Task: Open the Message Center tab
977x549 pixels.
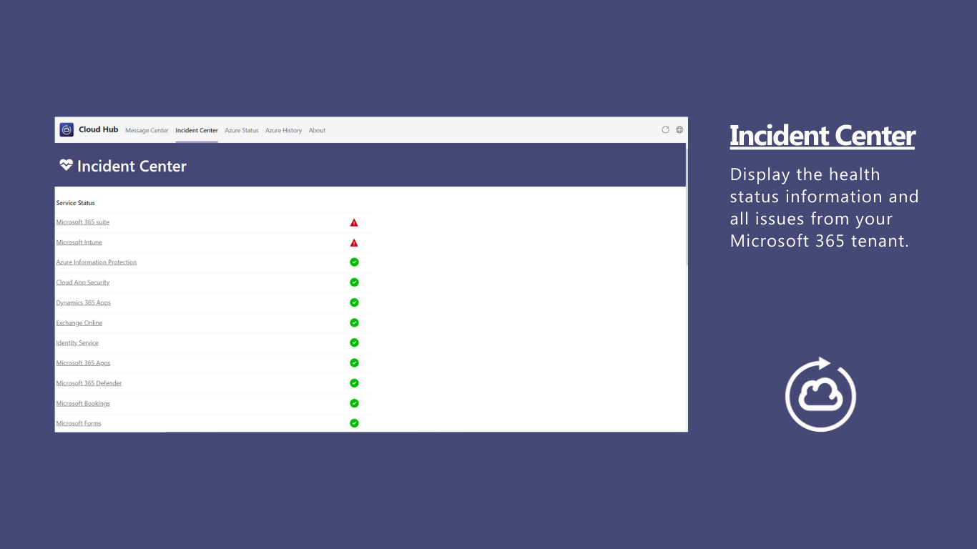Action: (x=147, y=130)
